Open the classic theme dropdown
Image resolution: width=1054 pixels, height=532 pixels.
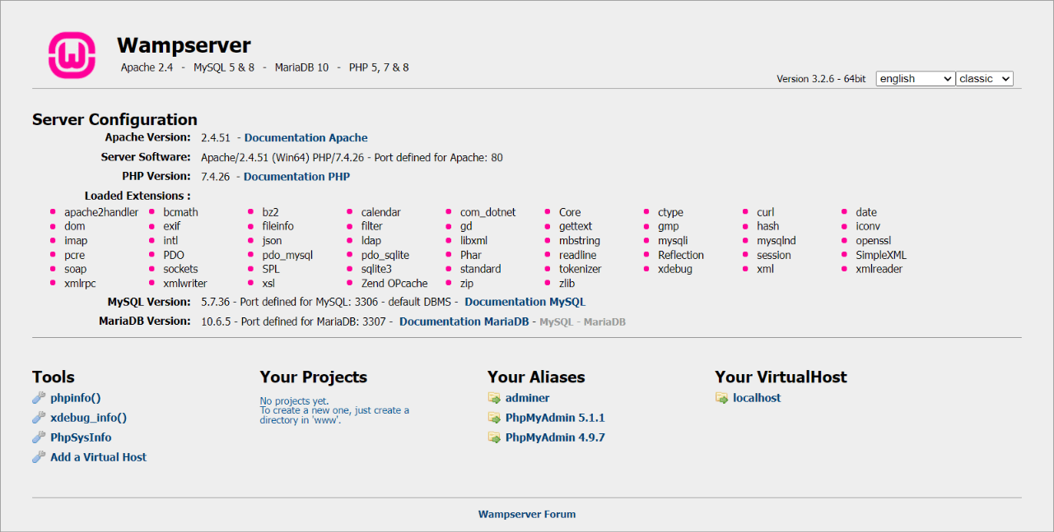(x=985, y=79)
